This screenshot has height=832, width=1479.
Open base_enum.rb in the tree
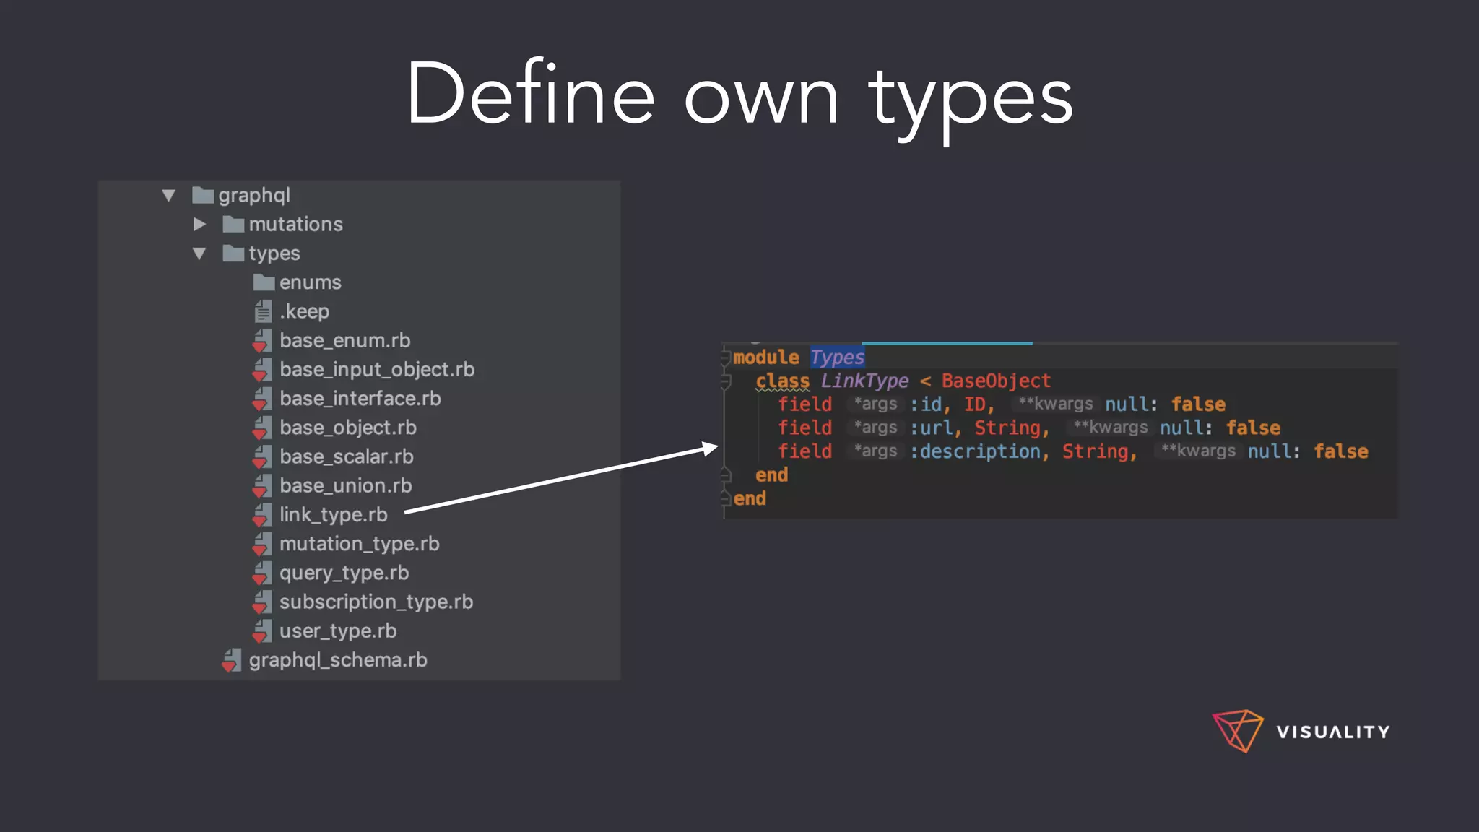click(x=345, y=340)
